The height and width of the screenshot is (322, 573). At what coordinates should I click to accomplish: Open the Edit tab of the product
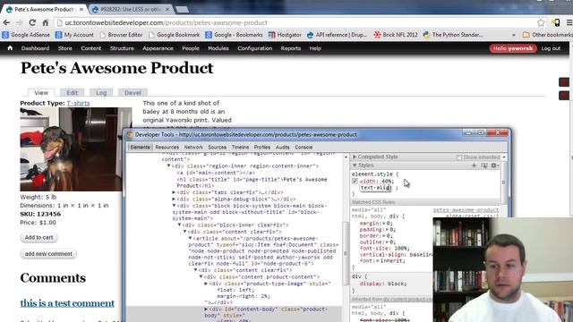pos(72,93)
